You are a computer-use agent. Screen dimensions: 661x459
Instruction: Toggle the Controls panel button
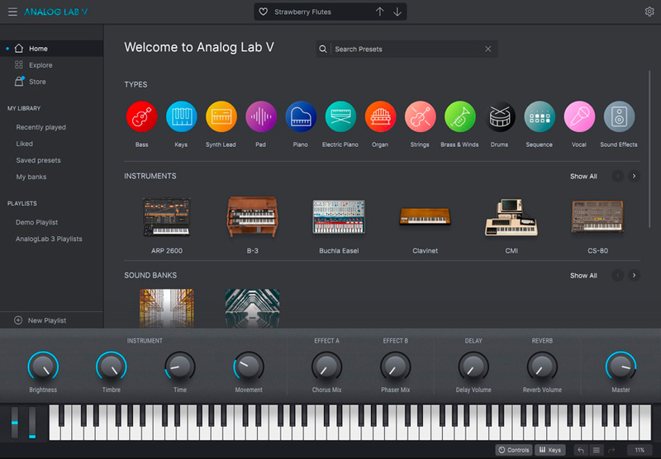point(514,450)
